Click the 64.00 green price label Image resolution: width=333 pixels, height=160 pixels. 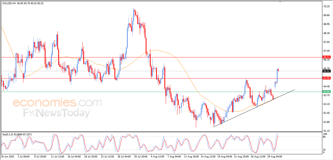(x=326, y=92)
